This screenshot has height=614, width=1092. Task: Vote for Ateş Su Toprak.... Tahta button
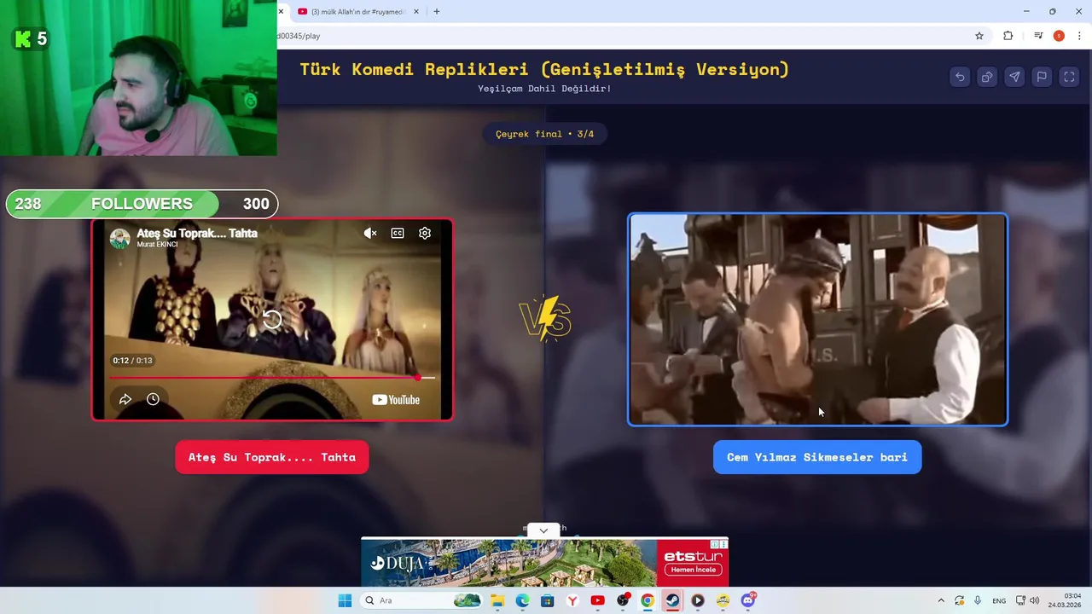(272, 457)
